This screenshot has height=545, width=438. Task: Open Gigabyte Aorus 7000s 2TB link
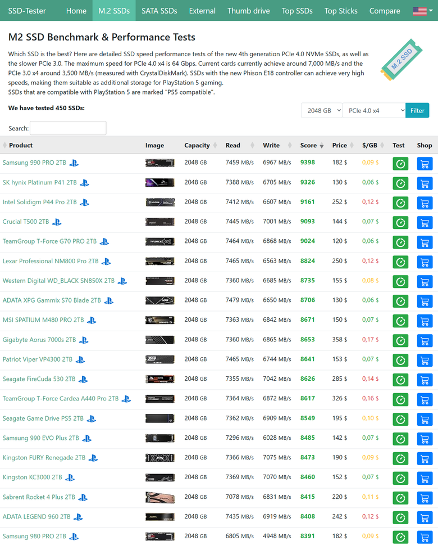(x=39, y=340)
